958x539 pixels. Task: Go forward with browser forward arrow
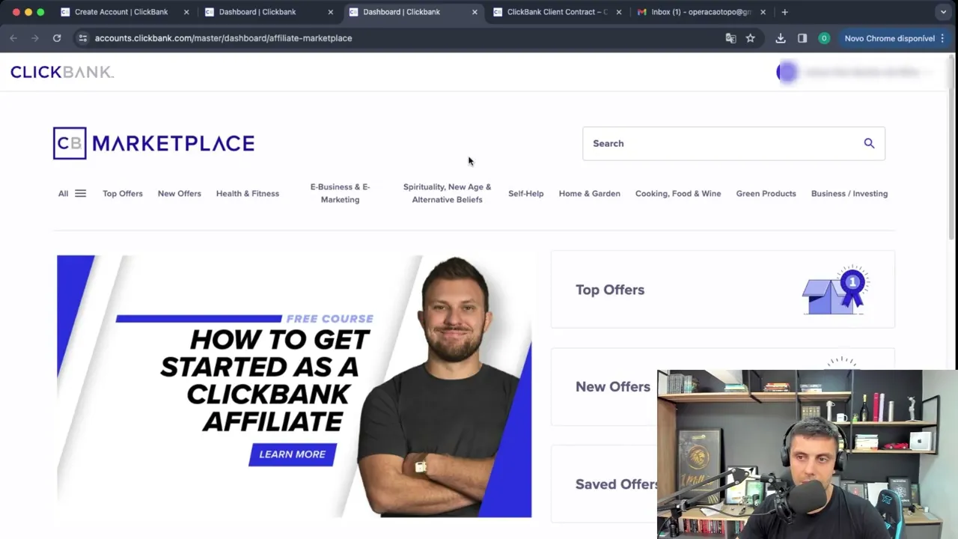[x=35, y=38]
